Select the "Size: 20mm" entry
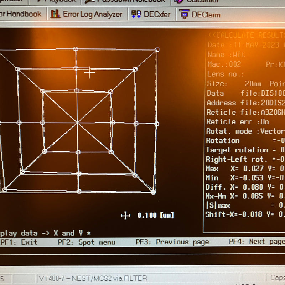This screenshot has height=285, width=285. coord(234,84)
